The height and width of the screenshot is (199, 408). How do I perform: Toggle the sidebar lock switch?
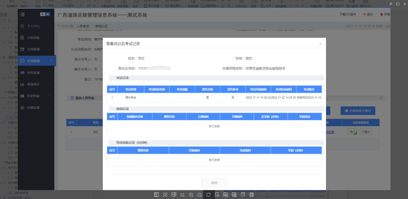[x=45, y=14]
